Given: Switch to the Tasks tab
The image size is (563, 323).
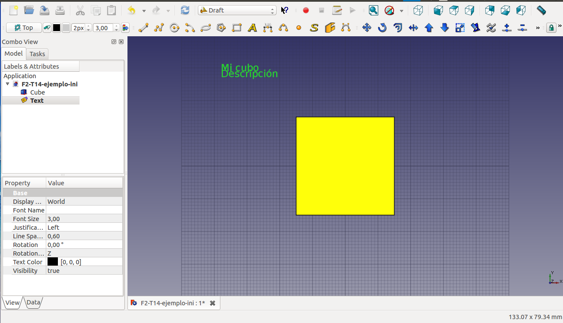Looking at the screenshot, I should [37, 54].
